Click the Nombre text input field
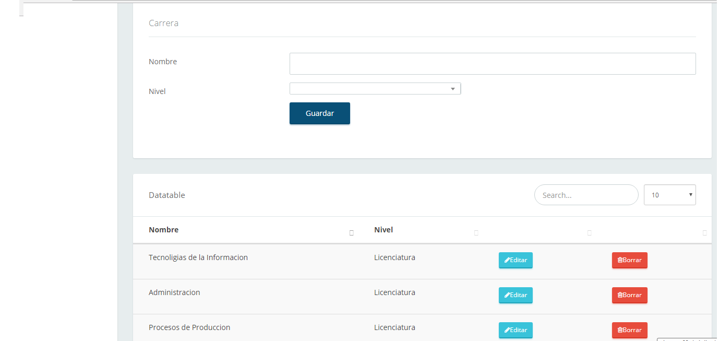The height and width of the screenshot is (341, 719). [x=493, y=64]
